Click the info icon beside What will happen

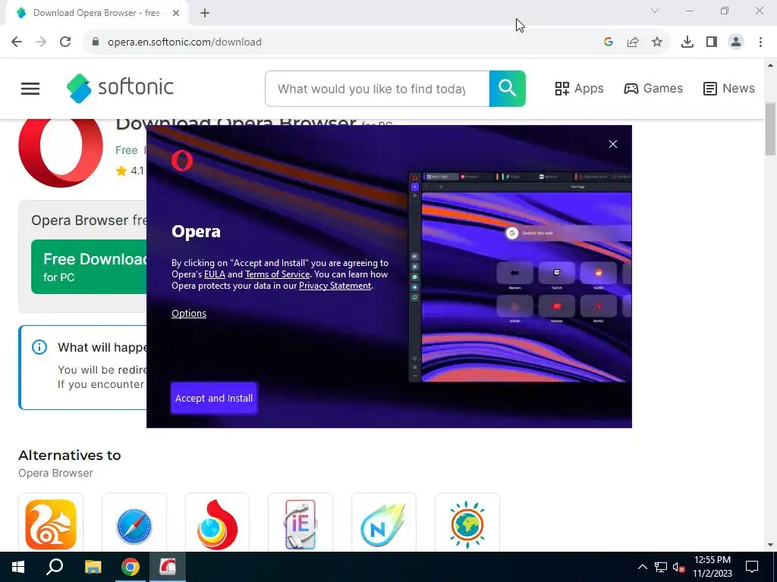(x=39, y=347)
